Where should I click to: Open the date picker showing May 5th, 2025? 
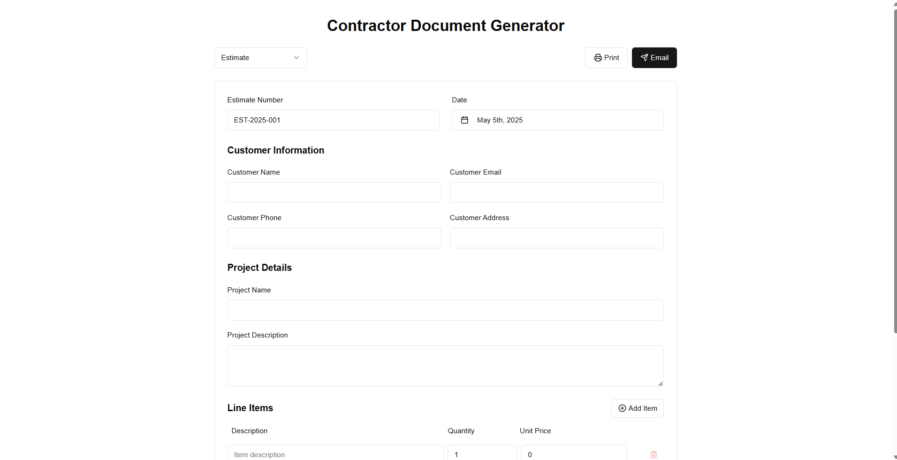[x=557, y=120]
